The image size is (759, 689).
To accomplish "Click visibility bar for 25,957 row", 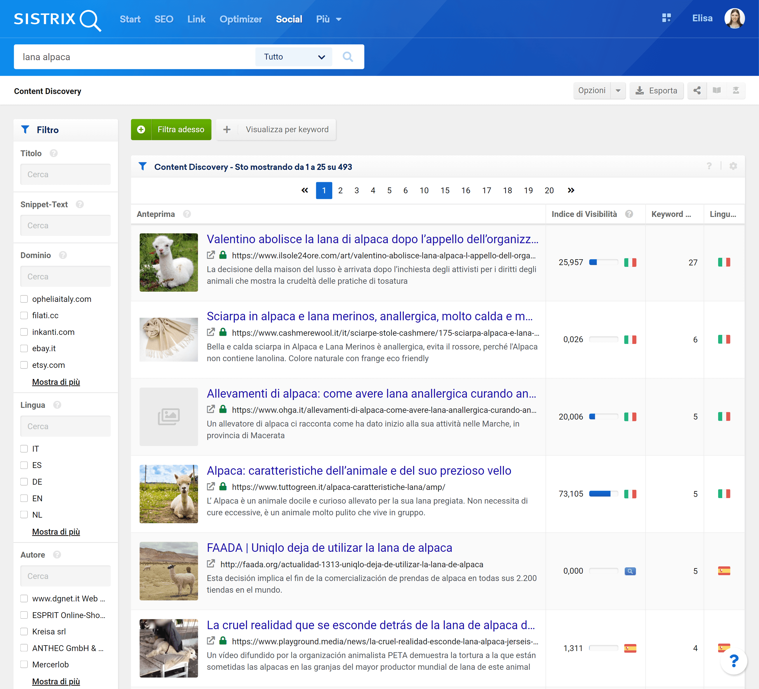I will pyautogui.click(x=603, y=262).
